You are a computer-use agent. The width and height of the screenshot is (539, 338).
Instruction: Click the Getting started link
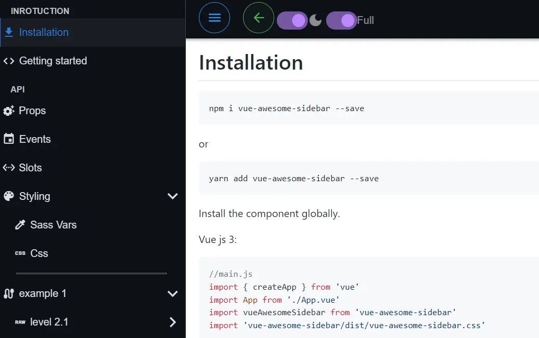click(53, 61)
